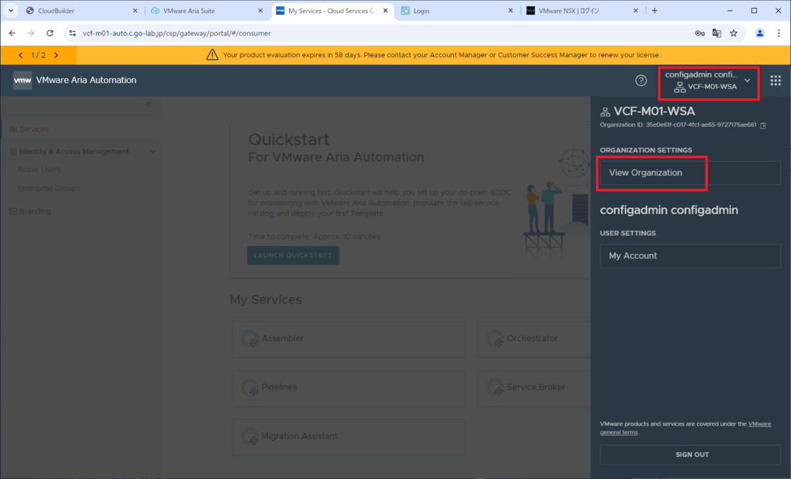Open Enterprise Groups in sidebar

[49, 188]
